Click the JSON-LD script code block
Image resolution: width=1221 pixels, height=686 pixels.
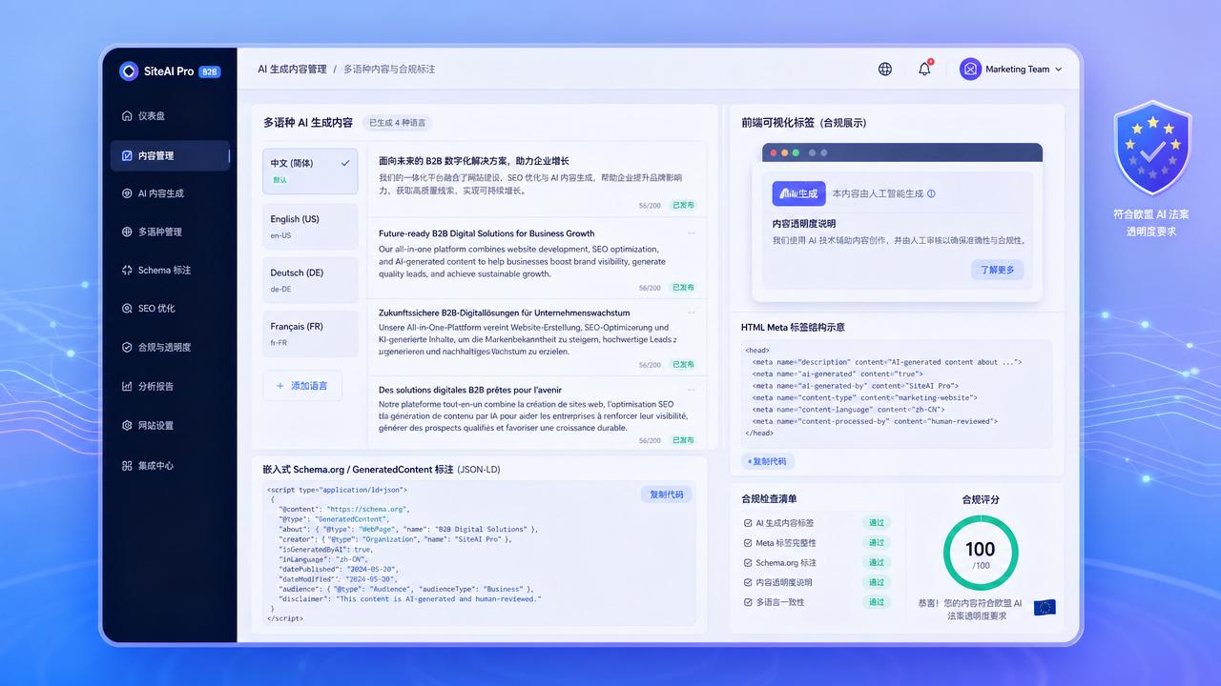(481, 554)
